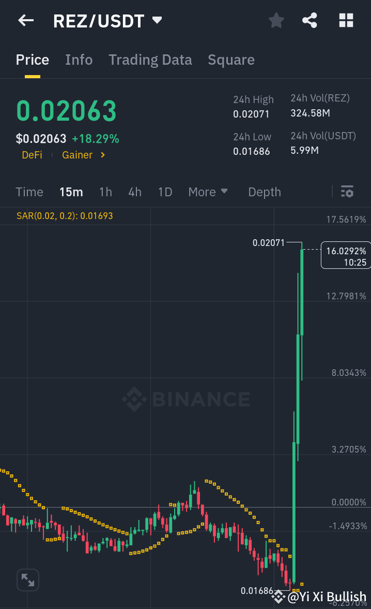The width and height of the screenshot is (371, 609).
Task: Expand the More timeframes dropdown
Action: coord(208,192)
